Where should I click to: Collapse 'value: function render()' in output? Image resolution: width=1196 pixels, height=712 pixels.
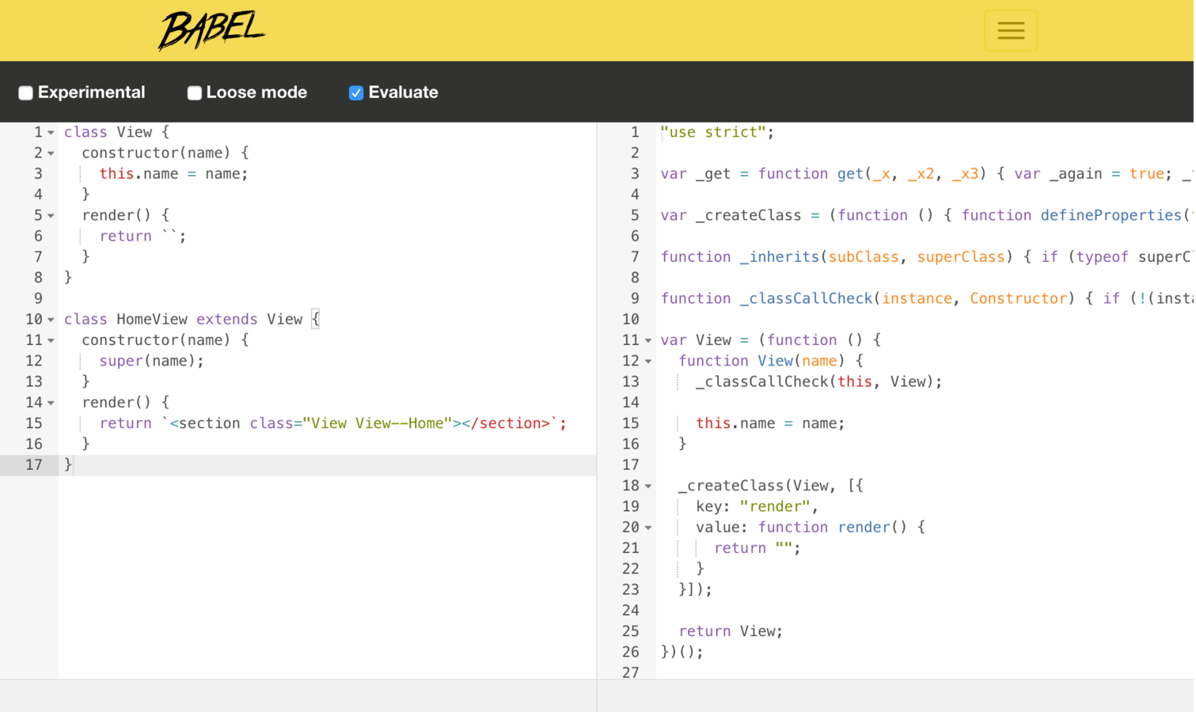647,528
